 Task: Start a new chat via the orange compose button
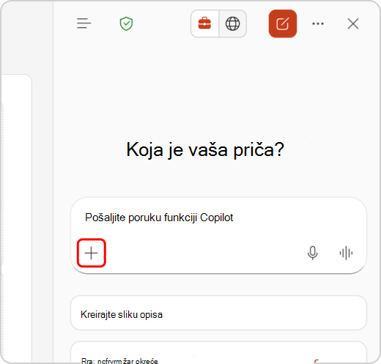point(283,23)
